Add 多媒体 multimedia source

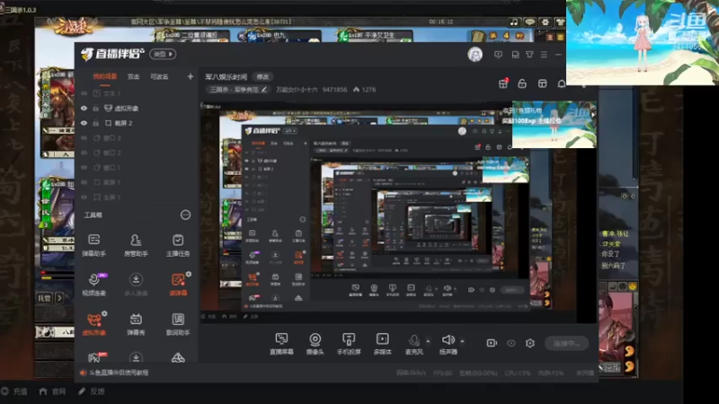[383, 344]
